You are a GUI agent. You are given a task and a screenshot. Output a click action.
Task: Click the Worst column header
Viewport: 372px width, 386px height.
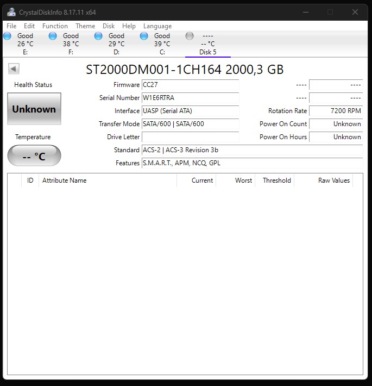(x=235, y=180)
